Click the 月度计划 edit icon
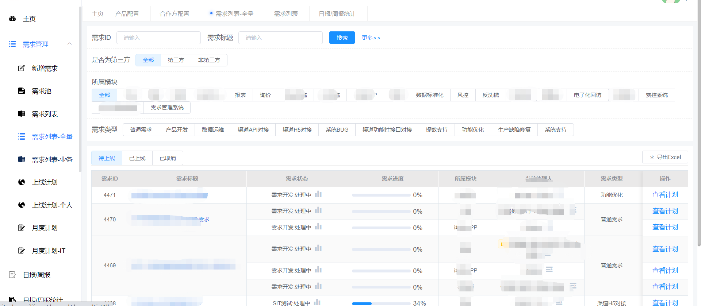701x306 pixels. [22, 228]
